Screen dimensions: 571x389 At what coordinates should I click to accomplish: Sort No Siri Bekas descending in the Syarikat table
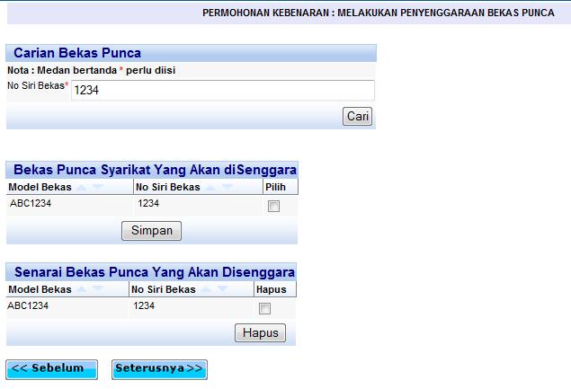point(227,187)
